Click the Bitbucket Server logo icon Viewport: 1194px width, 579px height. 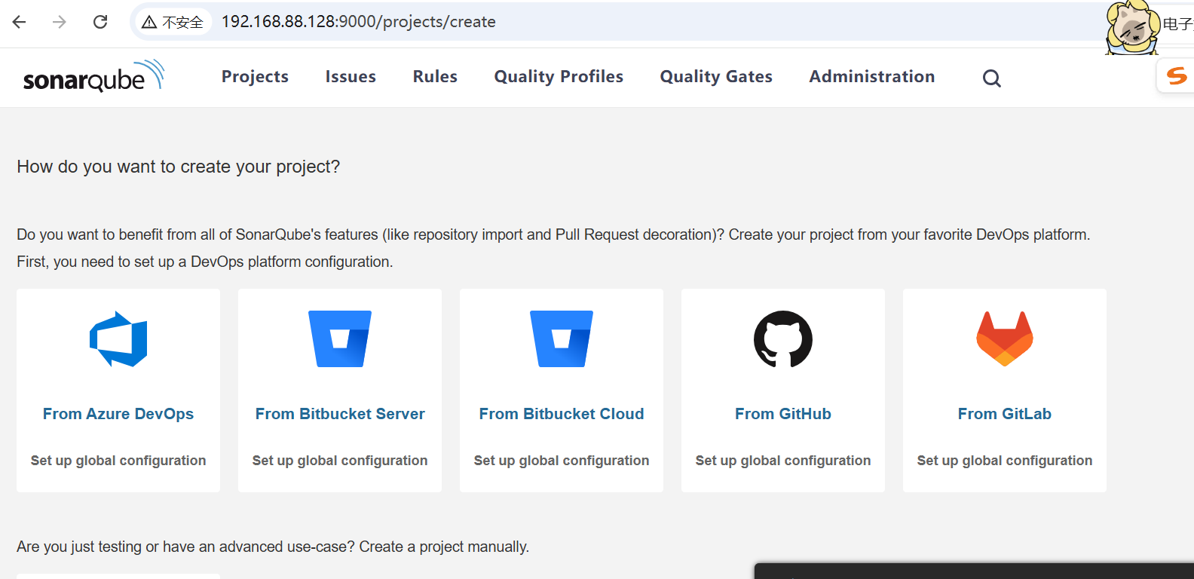click(x=340, y=339)
